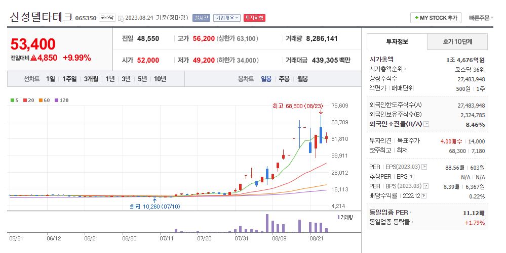The width and height of the screenshot is (506, 253).
Task: Click arrow icon beside 동일업종 PER
Action: 410,213
